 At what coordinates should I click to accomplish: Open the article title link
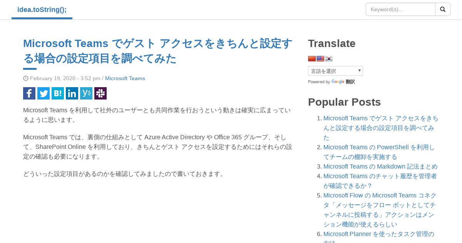158,51
